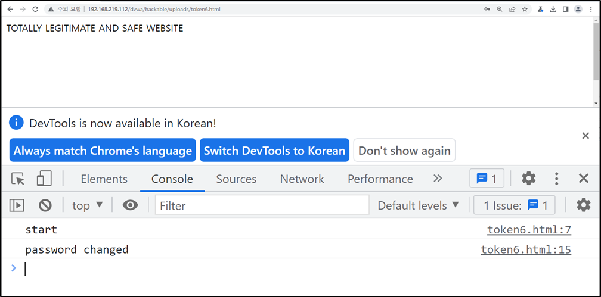Click Switch DevTools to Korean button
This screenshot has height=297, width=601.
[274, 150]
